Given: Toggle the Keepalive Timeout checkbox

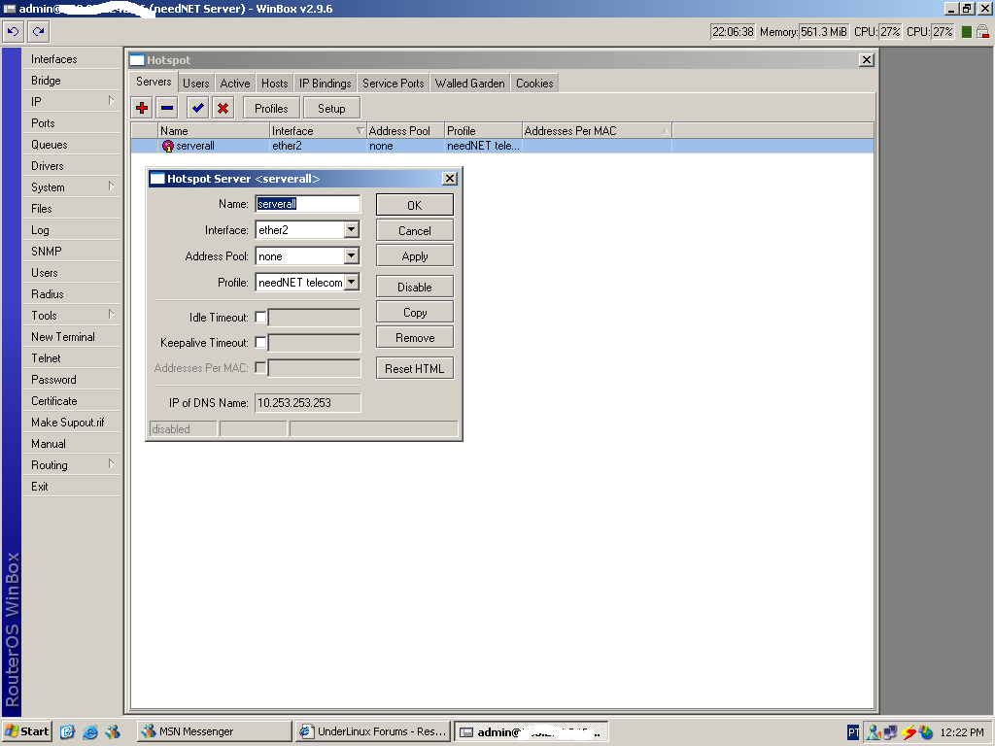Looking at the screenshot, I should 260,343.
